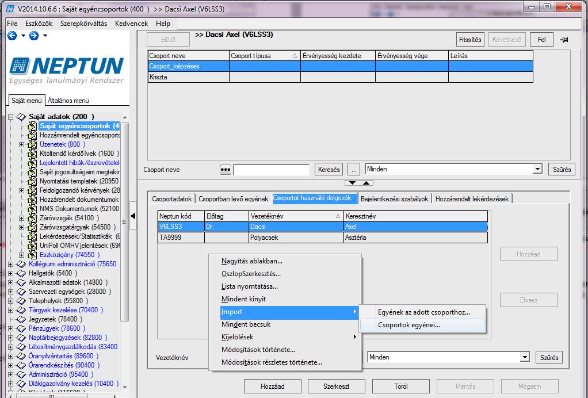Click the Üzenetek (800) item icon
Image resolution: width=588 pixels, height=398 pixels.
point(32,145)
